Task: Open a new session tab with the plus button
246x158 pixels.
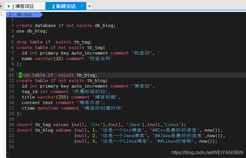Action: pyautogui.click(x=89, y=6)
